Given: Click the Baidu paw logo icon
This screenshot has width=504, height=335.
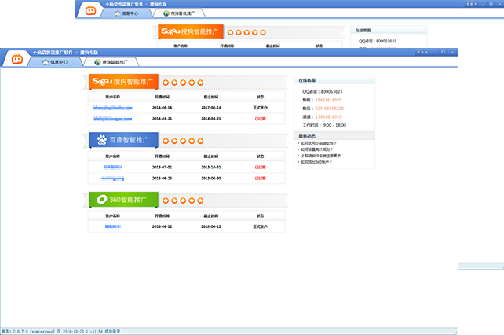Looking at the screenshot, I should click(102, 140).
